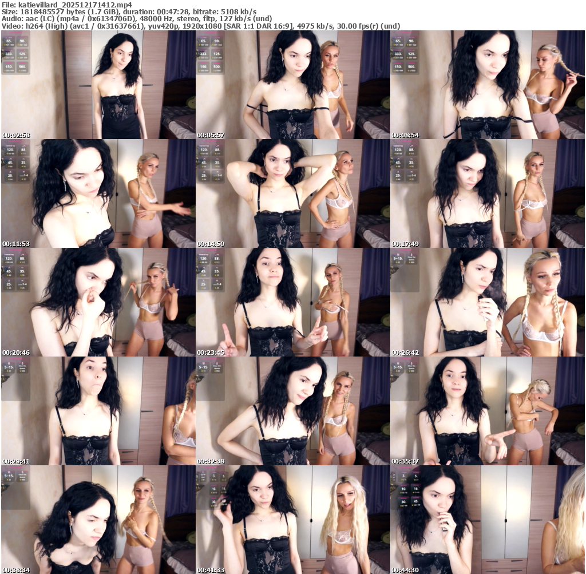
Task: Click the 'bitrate: 5108 kb/s' text
Action: point(224,11)
